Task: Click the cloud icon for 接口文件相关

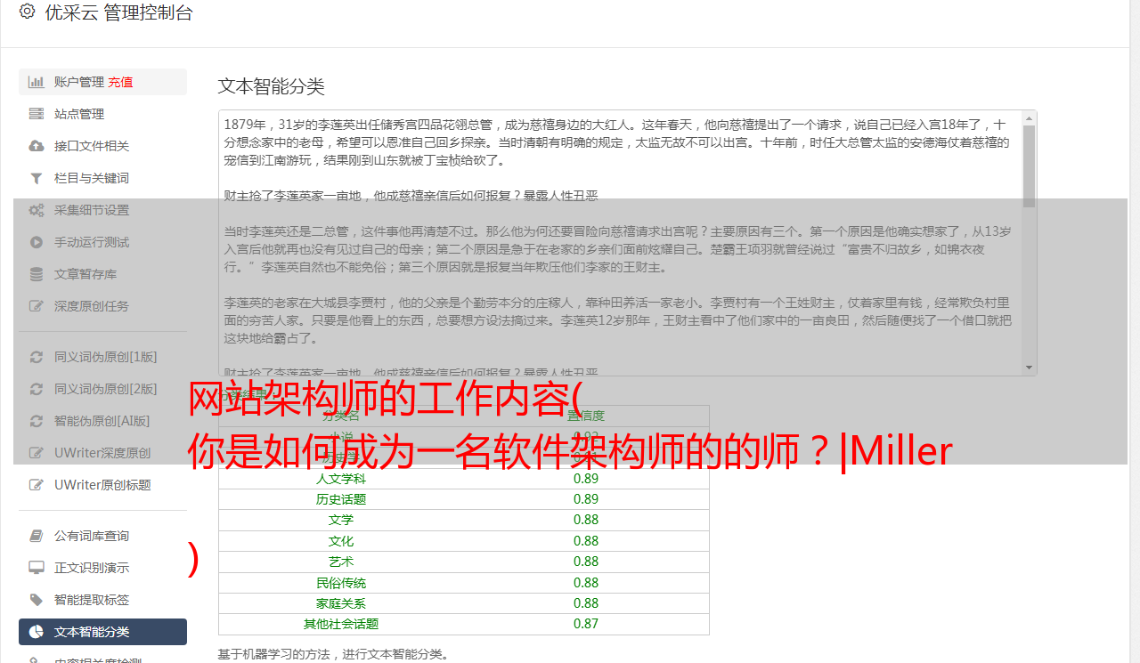Action: 37,146
